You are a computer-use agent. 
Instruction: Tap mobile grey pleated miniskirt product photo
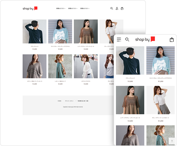click(160, 100)
